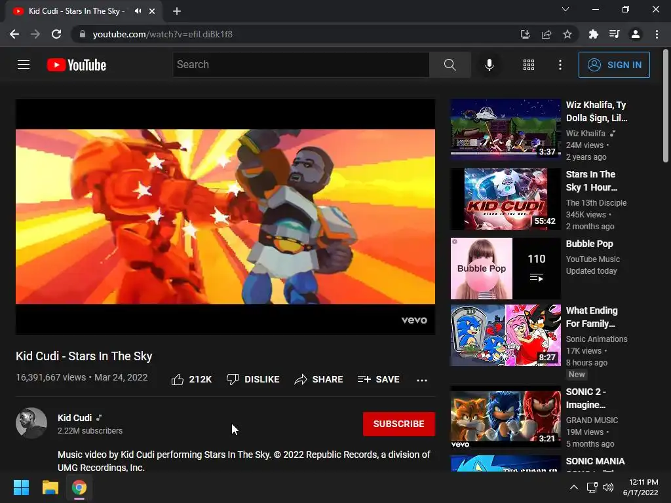Viewport: 671px width, 503px height.
Task: Open volume control in system tray
Action: [x=607, y=487]
